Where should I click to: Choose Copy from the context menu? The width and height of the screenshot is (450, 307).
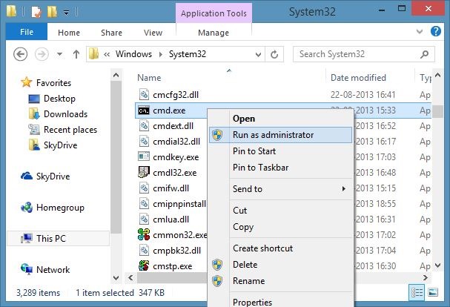(x=280, y=227)
